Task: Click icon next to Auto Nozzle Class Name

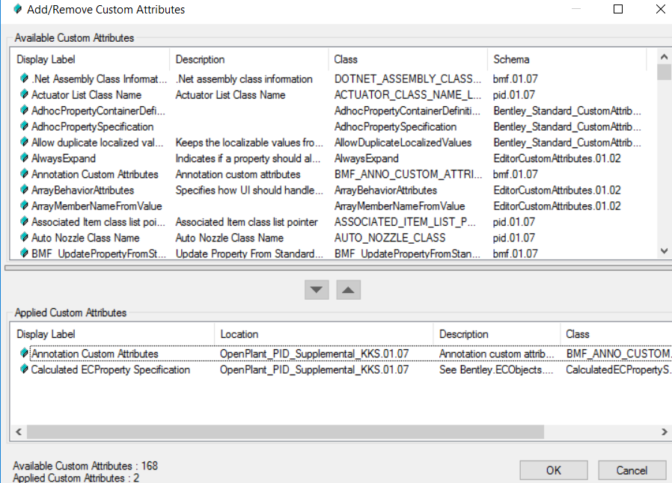Action: (x=24, y=237)
